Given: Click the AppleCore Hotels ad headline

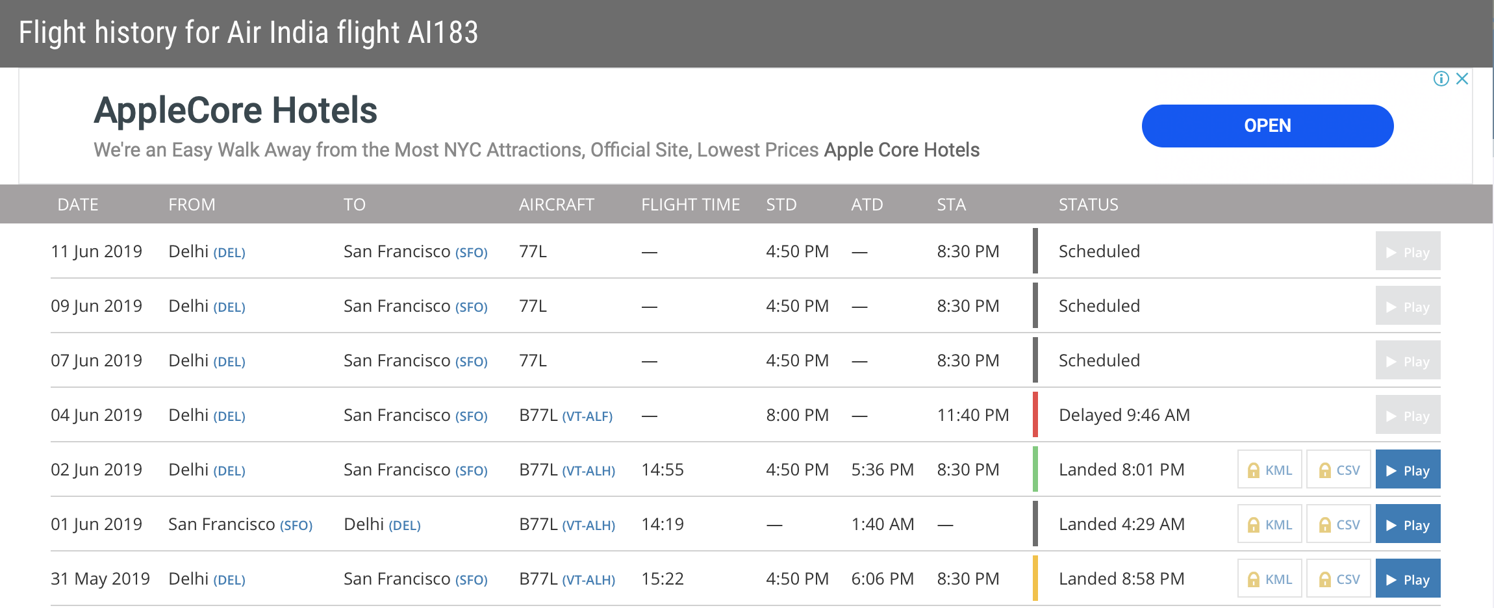Looking at the screenshot, I should (x=235, y=110).
